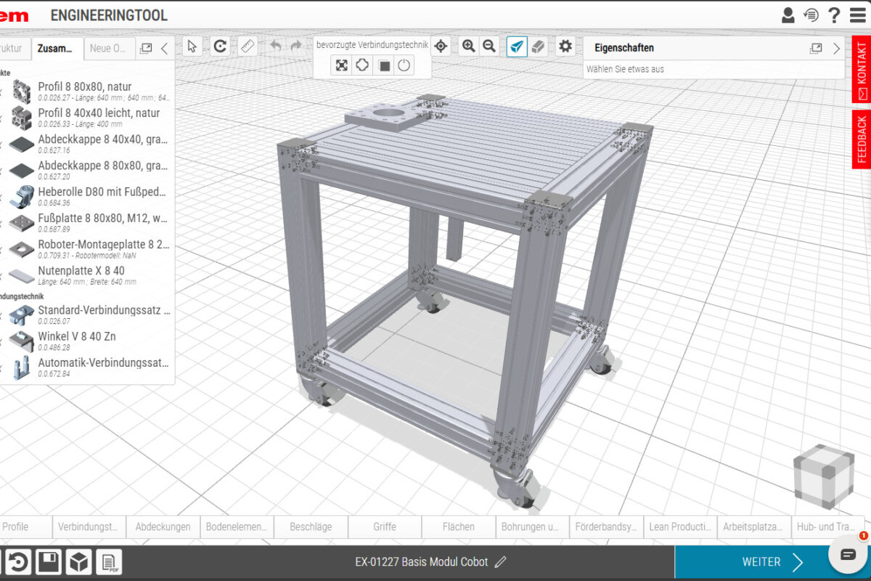This screenshot has height=581, width=871.
Task: Export the design as PDF
Action: point(109,562)
